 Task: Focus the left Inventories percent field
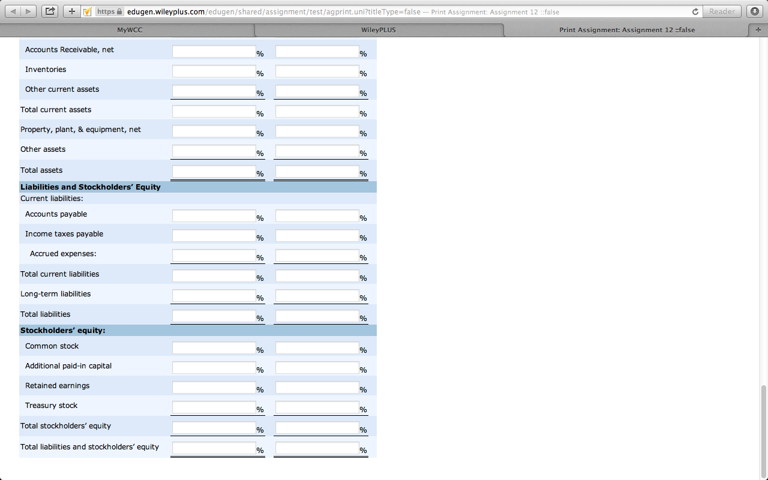214,71
